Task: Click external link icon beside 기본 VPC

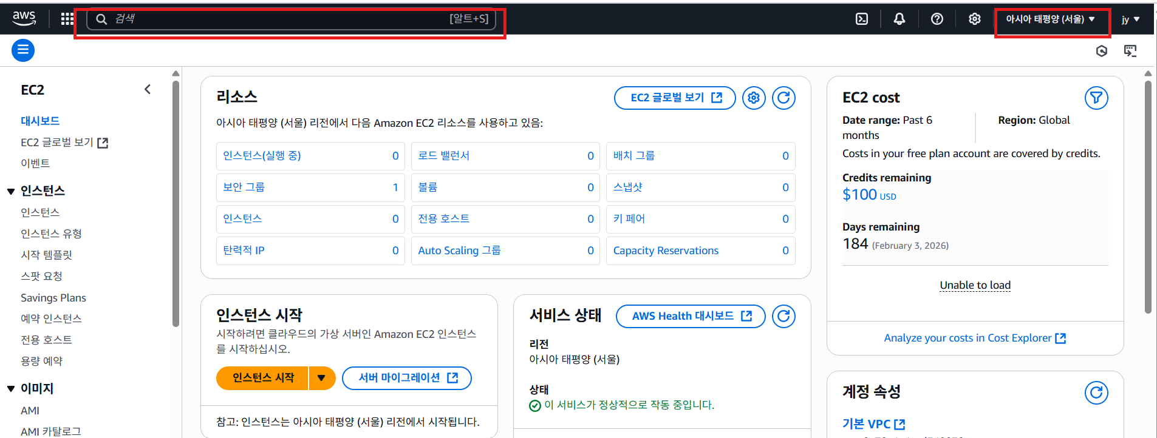Action: (899, 424)
